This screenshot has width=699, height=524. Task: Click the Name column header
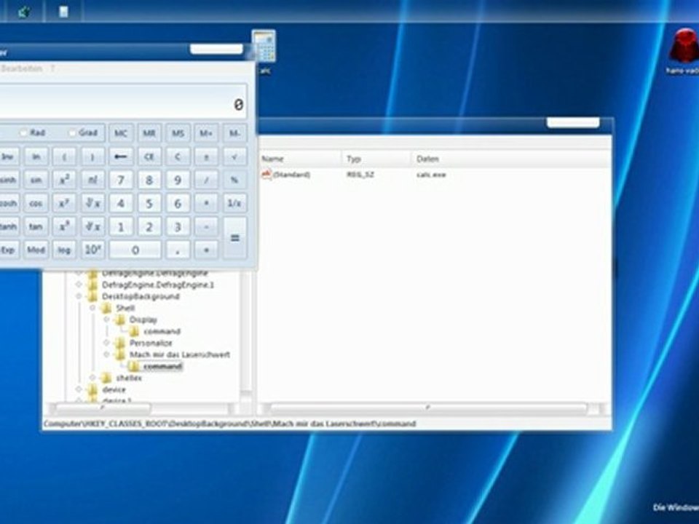(301, 159)
